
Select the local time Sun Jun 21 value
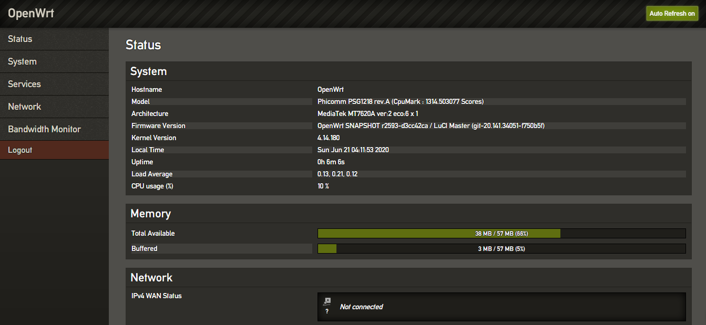point(353,150)
